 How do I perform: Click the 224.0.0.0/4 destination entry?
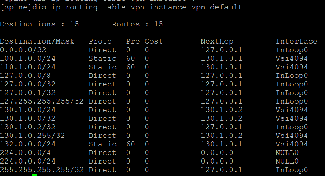tap(25, 153)
